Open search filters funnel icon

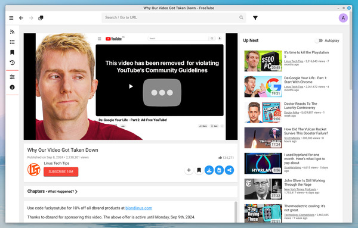click(x=255, y=18)
